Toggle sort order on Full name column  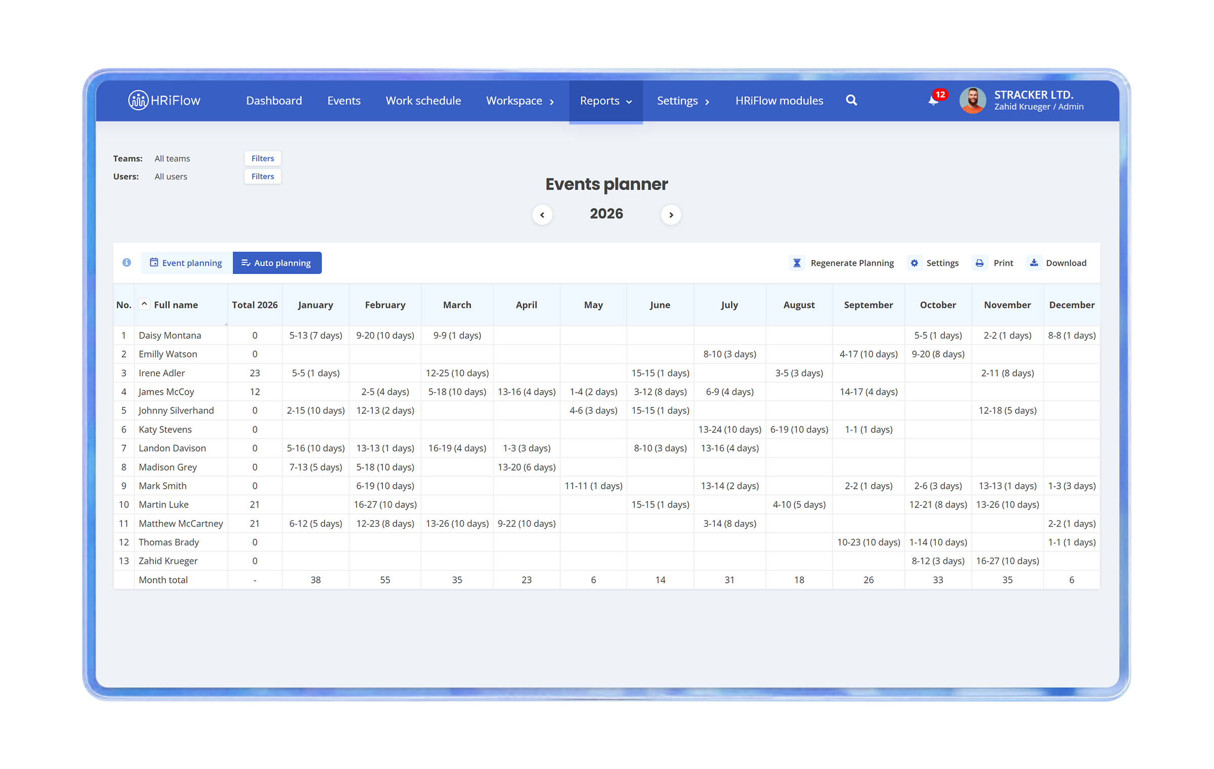[x=145, y=304]
